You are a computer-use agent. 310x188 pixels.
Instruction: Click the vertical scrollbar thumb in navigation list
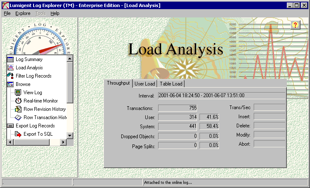70,82
